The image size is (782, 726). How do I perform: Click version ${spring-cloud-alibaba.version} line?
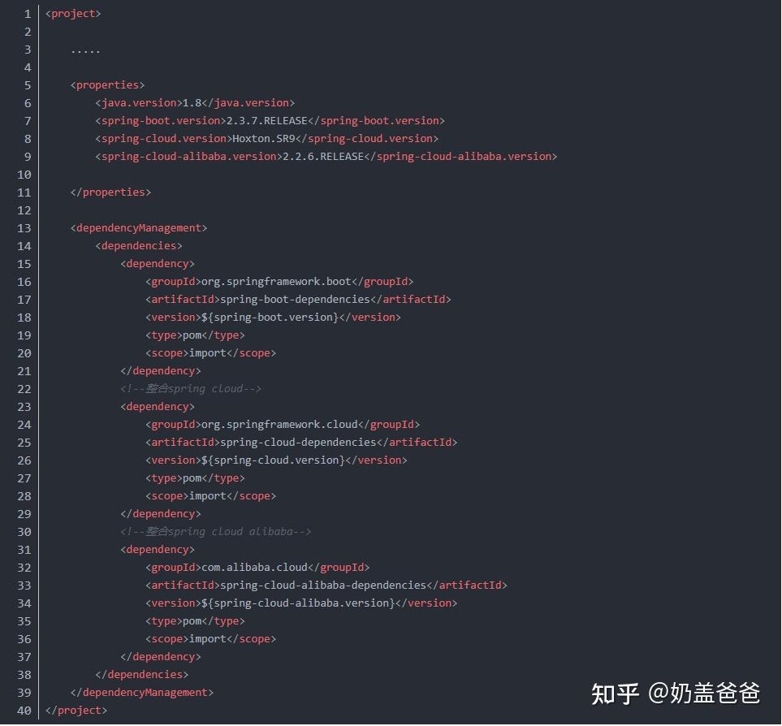tap(301, 604)
